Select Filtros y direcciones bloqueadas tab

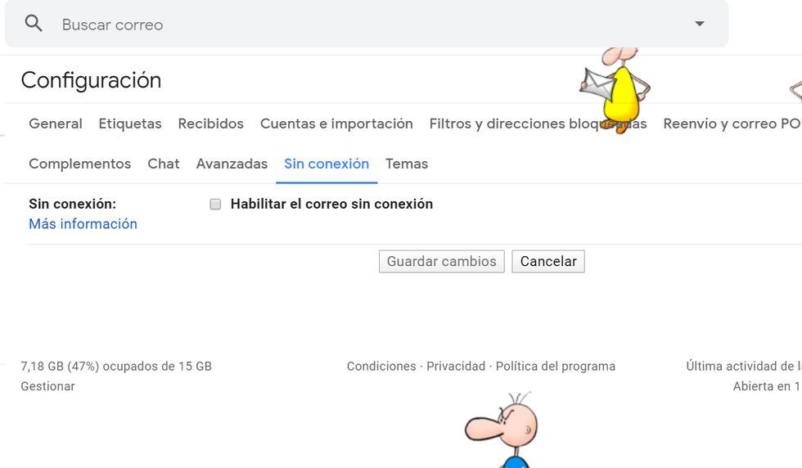507,124
